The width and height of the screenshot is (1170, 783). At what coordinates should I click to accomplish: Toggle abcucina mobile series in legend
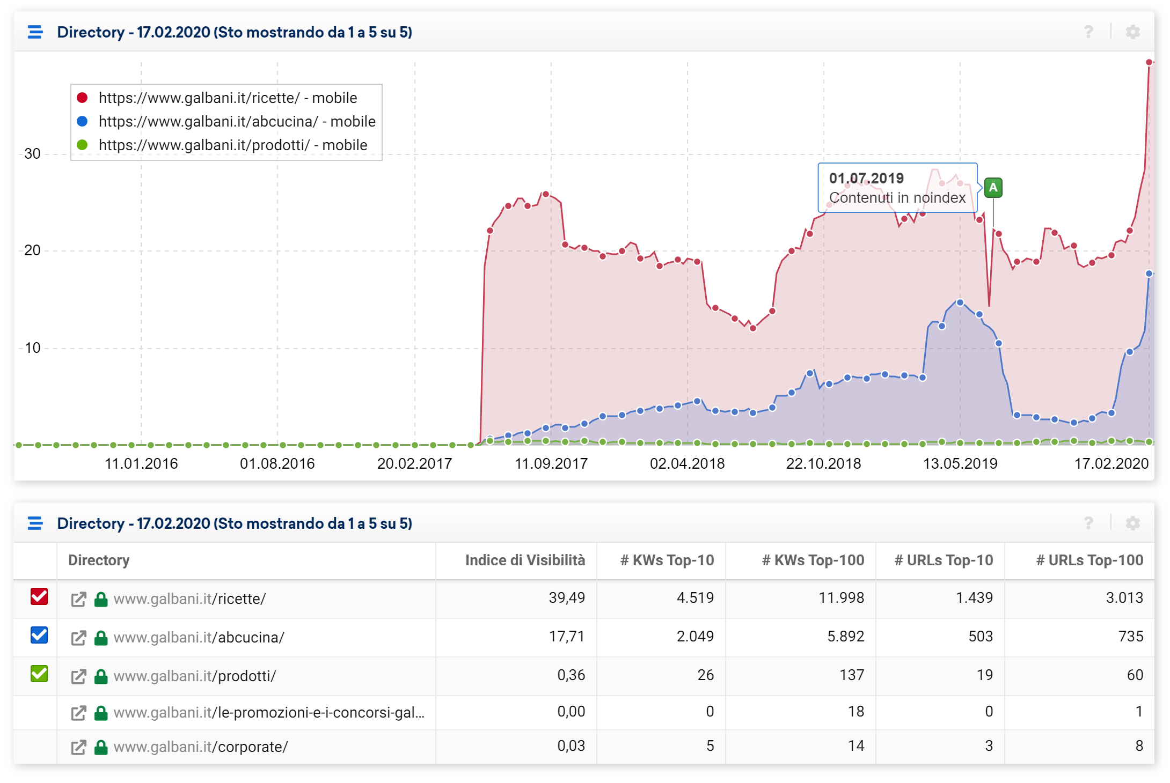click(x=226, y=122)
